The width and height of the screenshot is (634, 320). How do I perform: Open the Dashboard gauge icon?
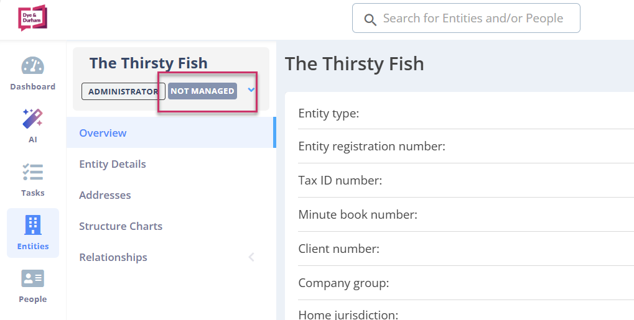click(x=33, y=66)
